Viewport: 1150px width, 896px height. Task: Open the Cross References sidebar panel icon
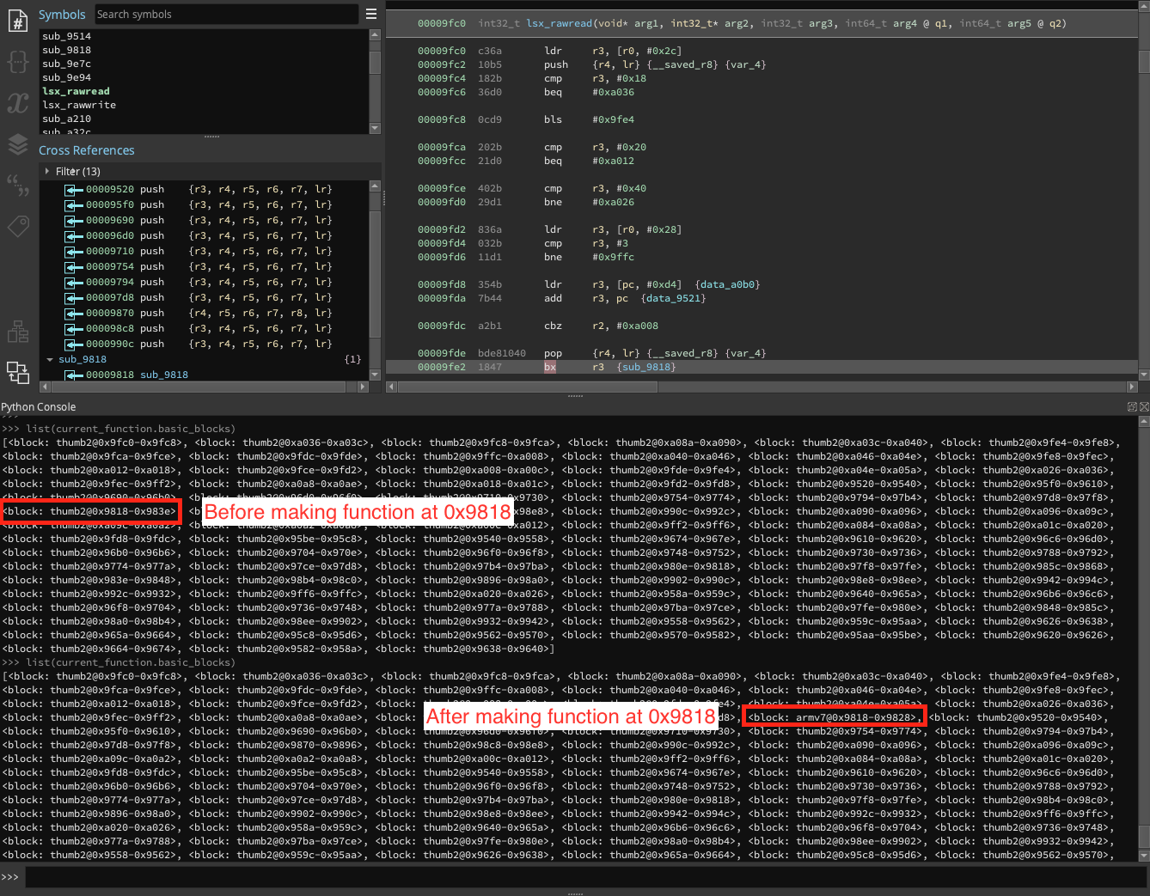pyautogui.click(x=18, y=372)
